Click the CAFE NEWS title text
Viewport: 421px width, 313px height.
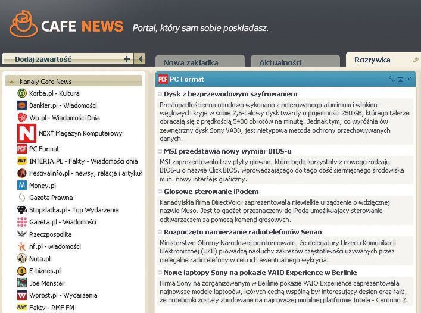pyautogui.click(x=82, y=26)
